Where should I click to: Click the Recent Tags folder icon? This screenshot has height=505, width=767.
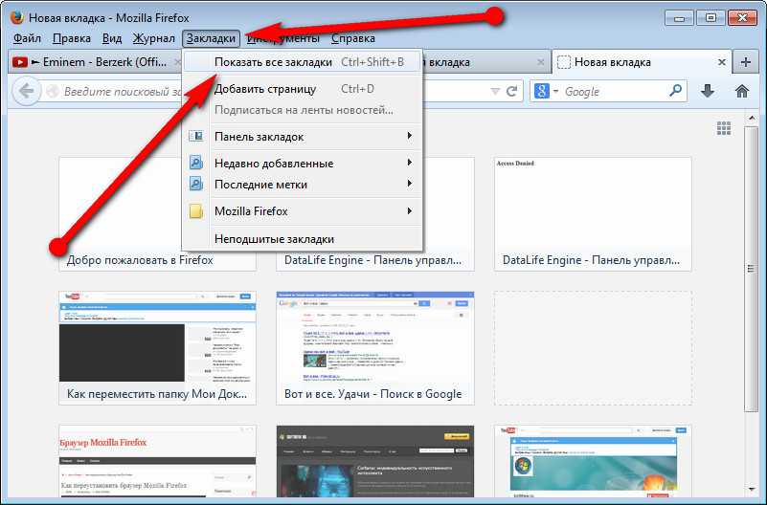(196, 185)
